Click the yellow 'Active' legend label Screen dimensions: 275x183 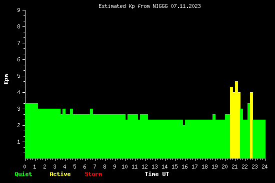[x=60, y=174]
